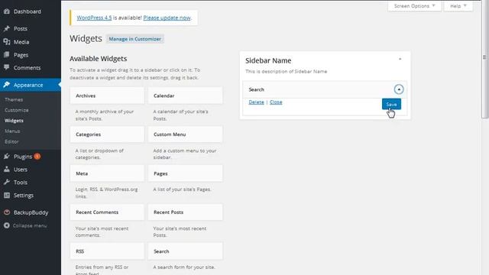Click the Collapse menu label
Viewport: 489px width, 275px height.
[x=30, y=225]
